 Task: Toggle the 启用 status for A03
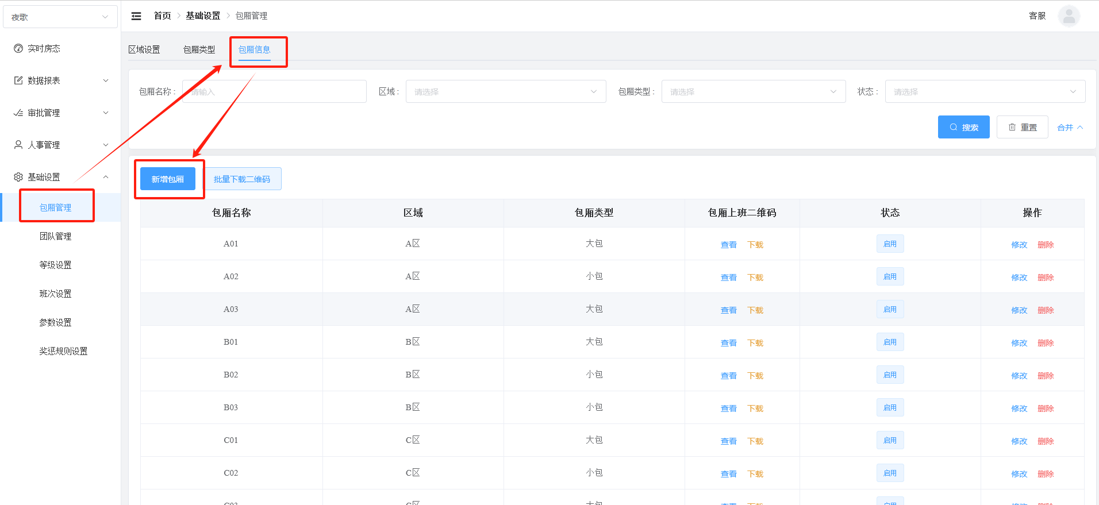click(x=890, y=309)
